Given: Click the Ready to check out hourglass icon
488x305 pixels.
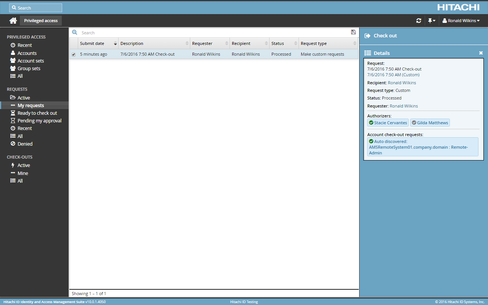Looking at the screenshot, I should [12, 113].
